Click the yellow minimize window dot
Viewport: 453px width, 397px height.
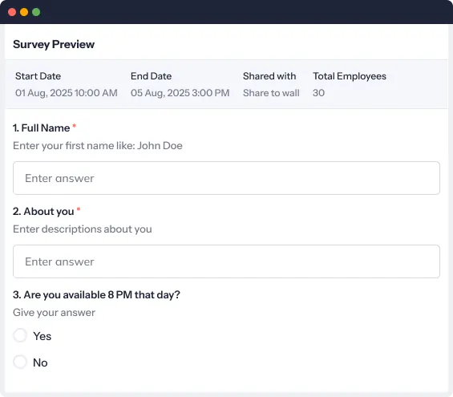(24, 12)
